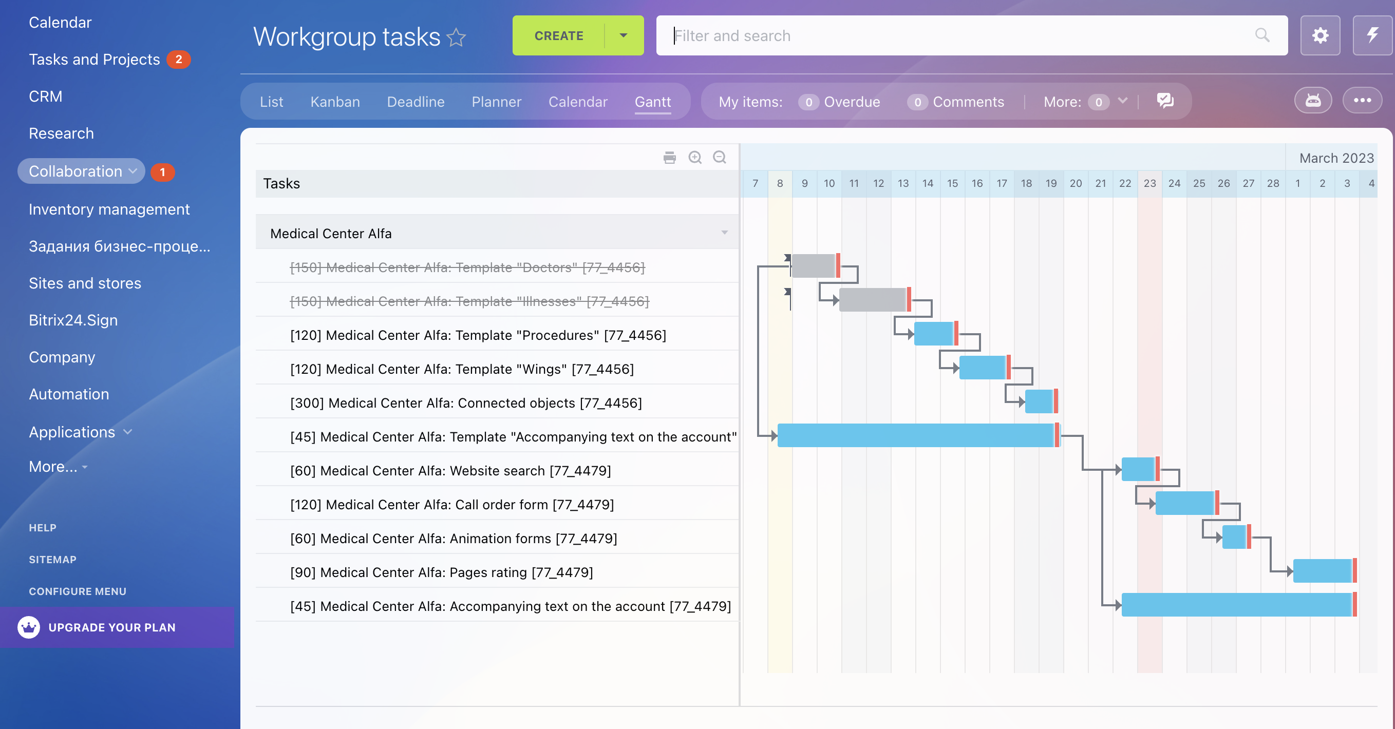This screenshot has width=1395, height=729.
Task: Click the UPGRADE YOUR PLAN button
Action: point(111,627)
